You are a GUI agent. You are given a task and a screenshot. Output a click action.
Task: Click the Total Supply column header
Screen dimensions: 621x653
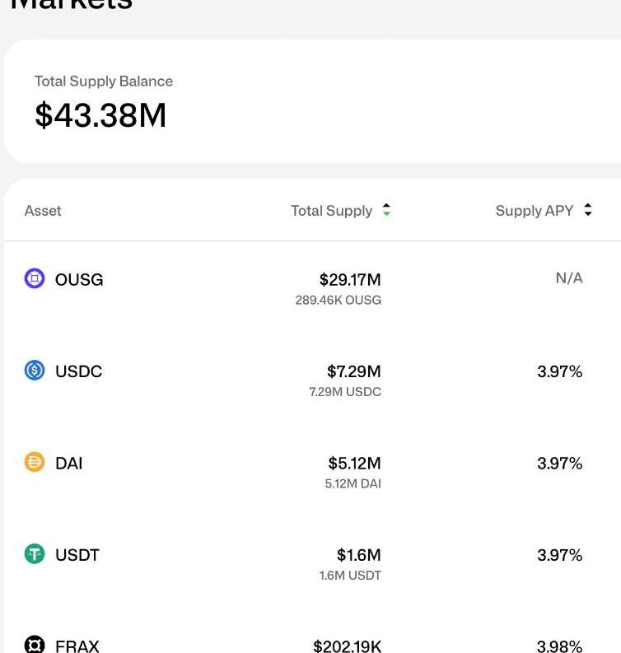pyautogui.click(x=331, y=211)
